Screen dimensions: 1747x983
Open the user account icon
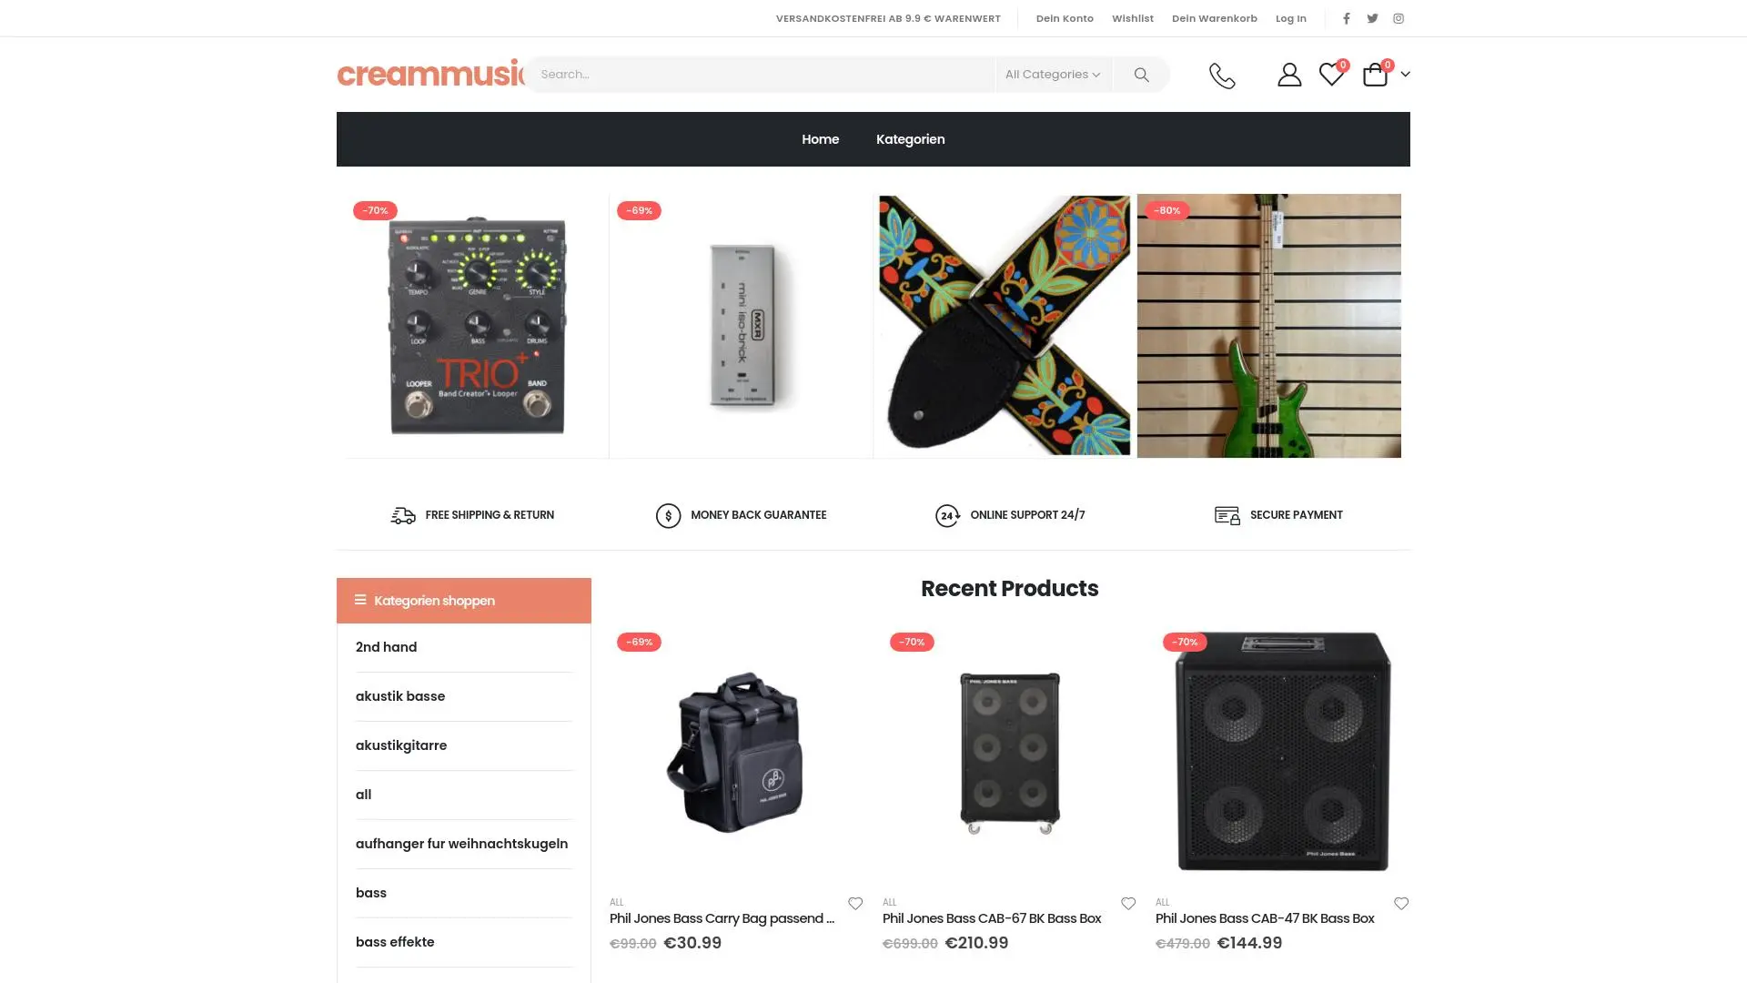[1289, 75]
